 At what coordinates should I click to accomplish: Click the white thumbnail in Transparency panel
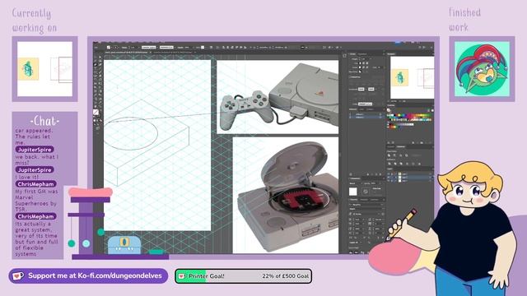coord(353,192)
